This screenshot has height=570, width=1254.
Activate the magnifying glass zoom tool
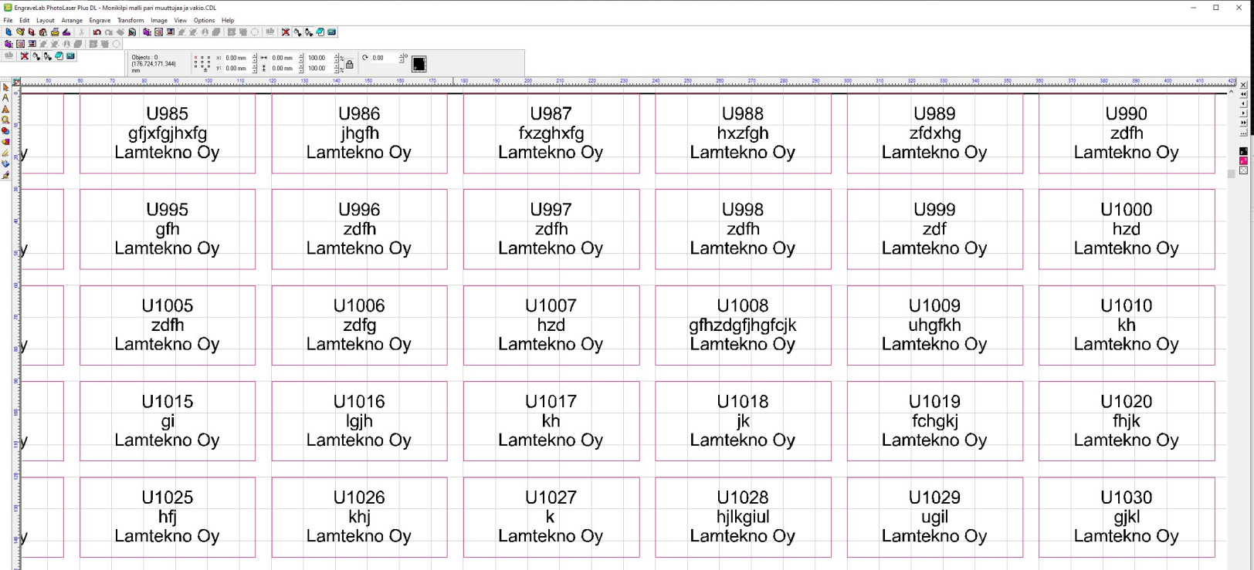pyautogui.click(x=6, y=120)
